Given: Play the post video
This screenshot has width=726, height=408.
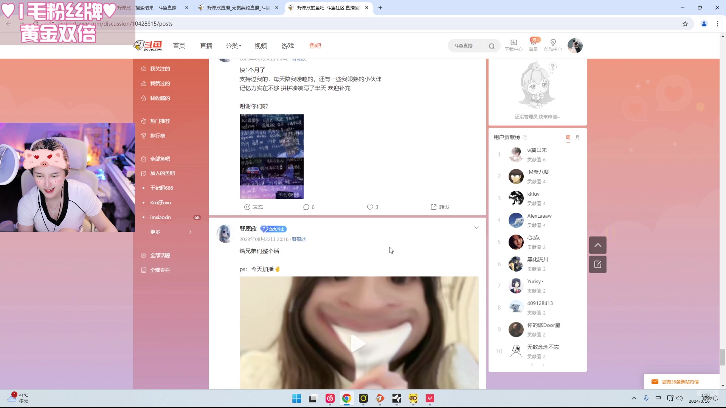Looking at the screenshot, I should click(358, 343).
